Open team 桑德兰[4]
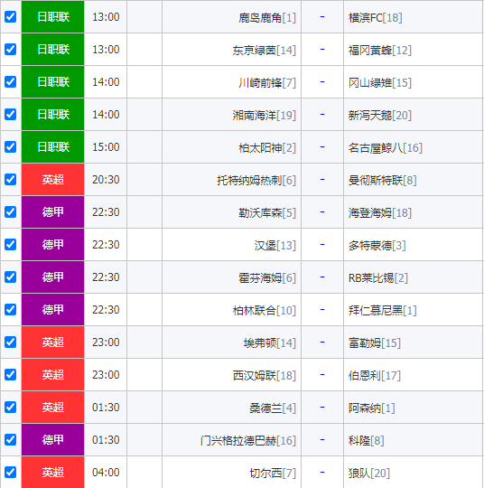This screenshot has height=488, width=484. tap(273, 408)
